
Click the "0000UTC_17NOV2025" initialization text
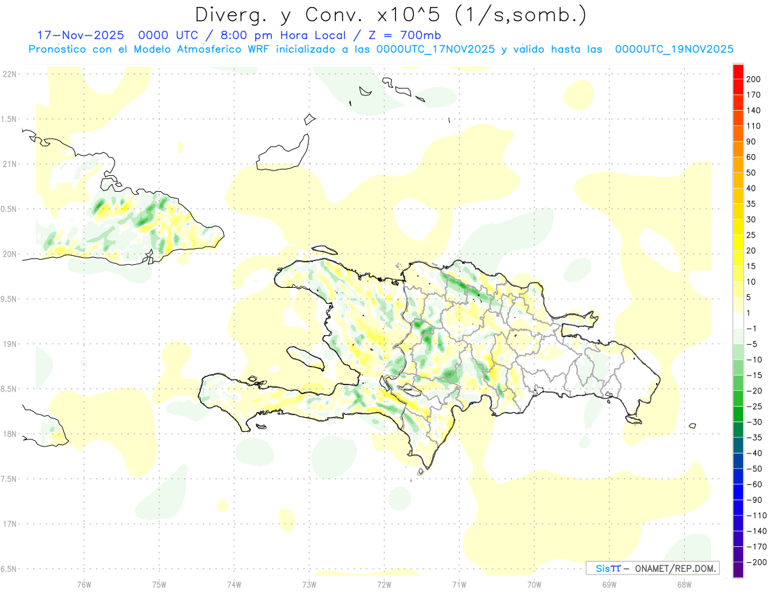coord(435,49)
